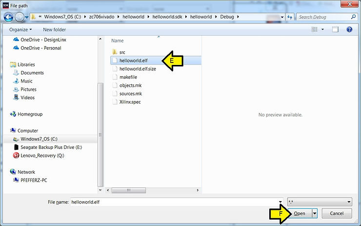
Task: Open the Organize menu
Action: [x=20, y=30]
